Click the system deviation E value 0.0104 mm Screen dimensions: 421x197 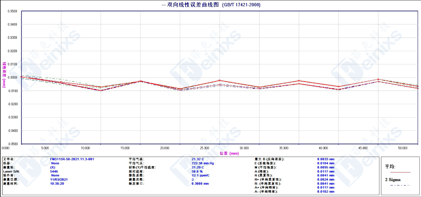click(x=326, y=163)
